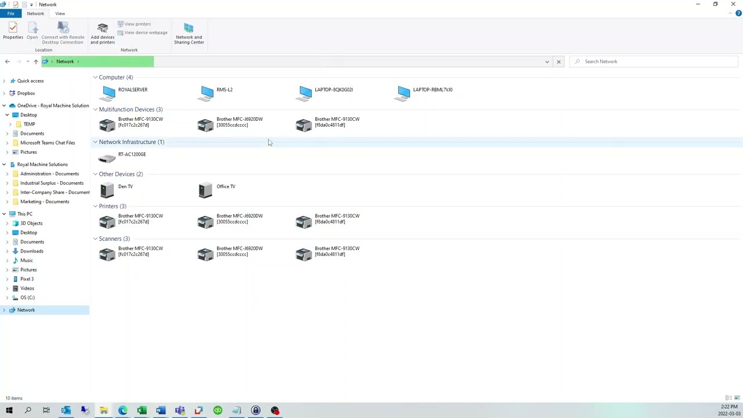This screenshot has width=743, height=418.
Task: Collapse the Multifunction Devices (3) group
Action: 95,110
